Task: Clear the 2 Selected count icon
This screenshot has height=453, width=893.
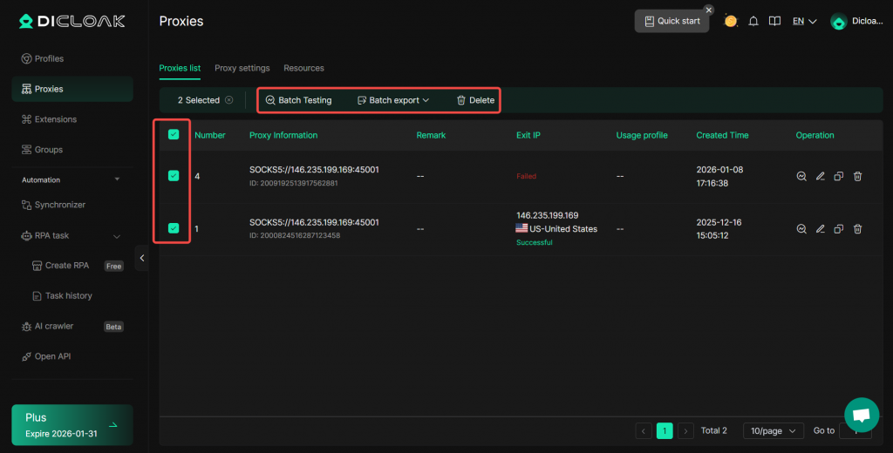Action: click(229, 100)
